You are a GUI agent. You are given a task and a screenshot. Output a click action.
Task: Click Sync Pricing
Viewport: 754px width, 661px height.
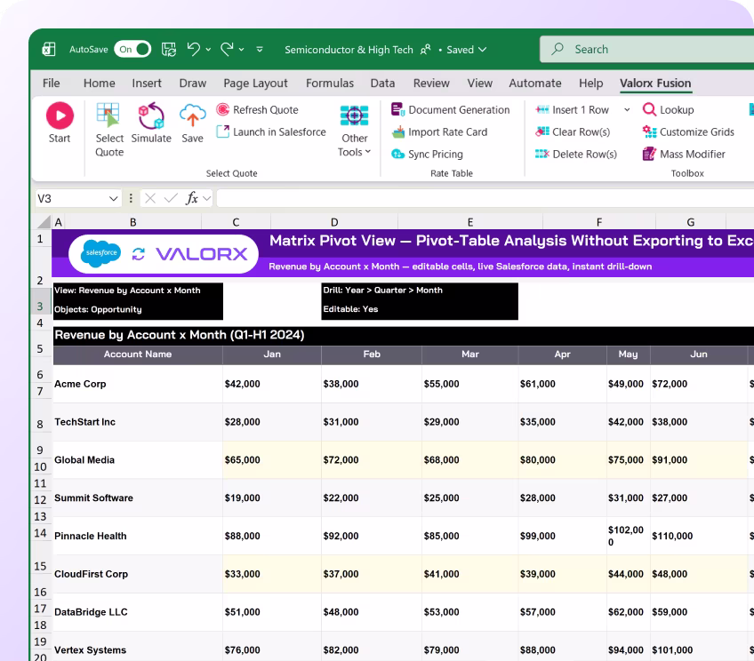pos(427,154)
